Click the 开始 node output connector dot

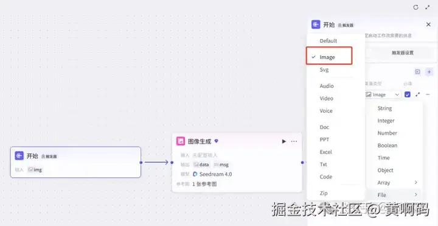pyautogui.click(x=141, y=162)
